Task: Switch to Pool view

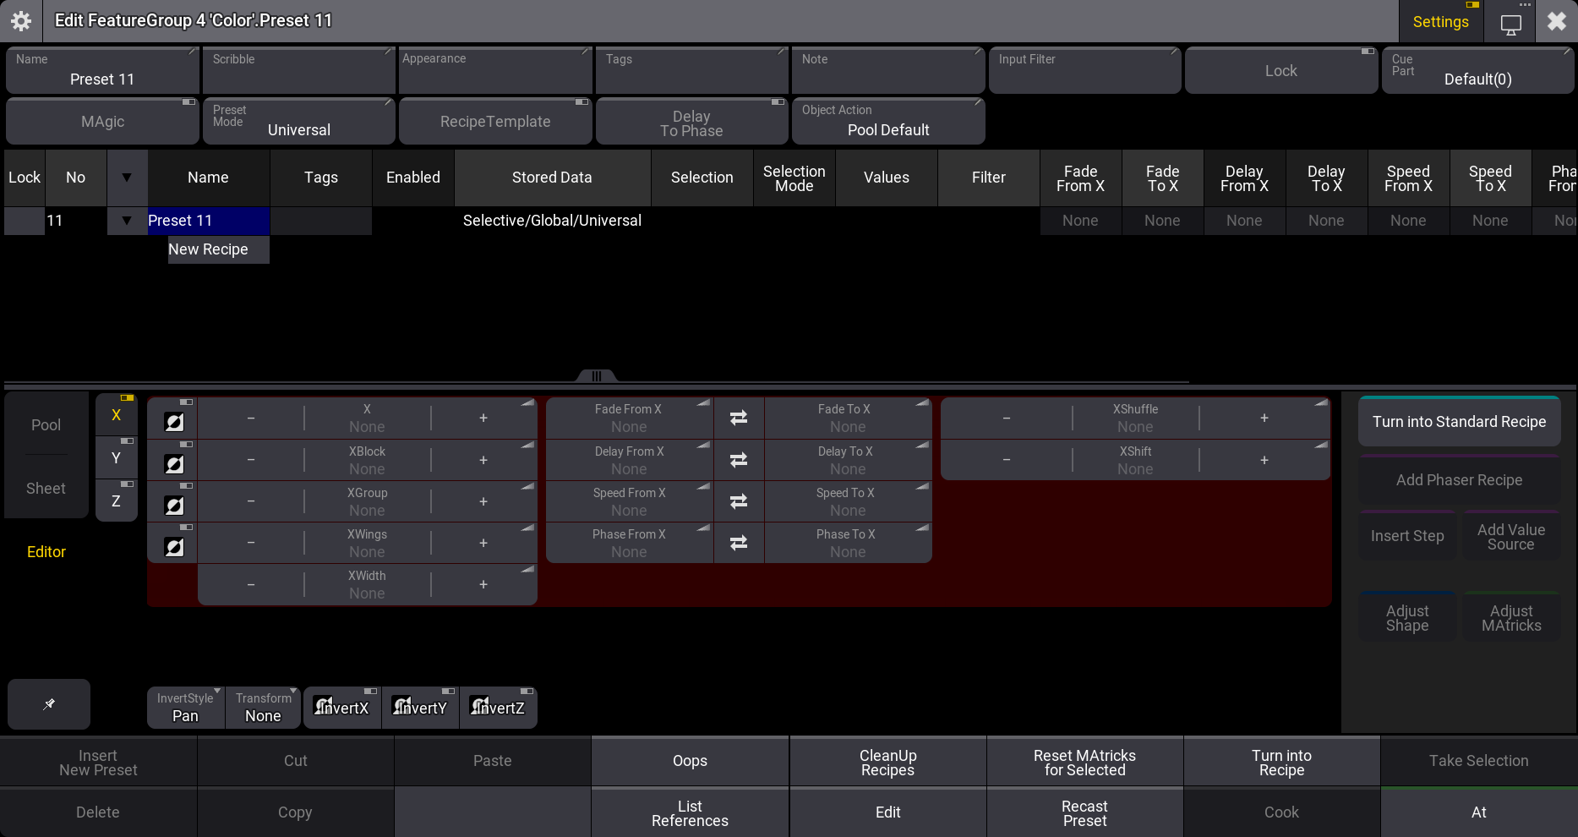Action: [46, 425]
